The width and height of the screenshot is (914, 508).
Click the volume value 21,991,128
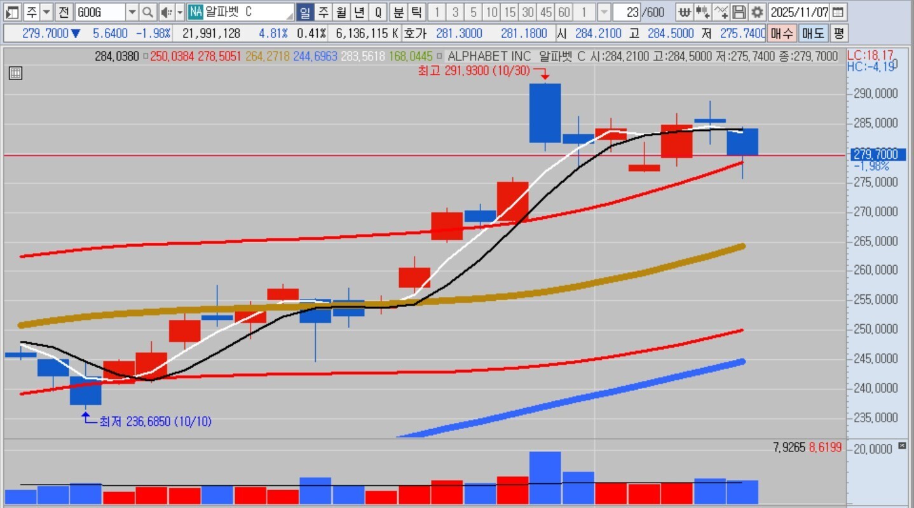[x=211, y=33]
